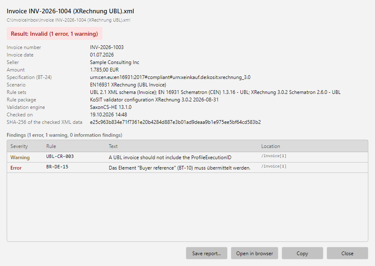This screenshot has height=266, width=375.
Task: Click the Rule sets label
Action: (16, 92)
